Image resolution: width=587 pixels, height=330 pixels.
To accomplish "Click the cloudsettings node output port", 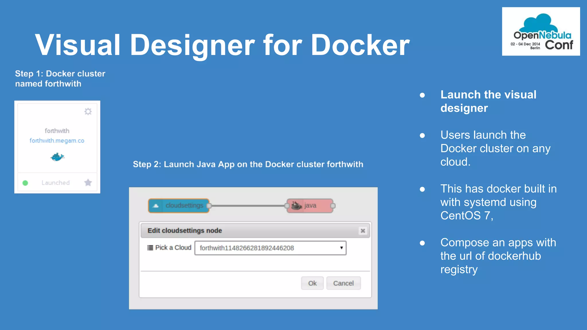I will coord(209,206).
